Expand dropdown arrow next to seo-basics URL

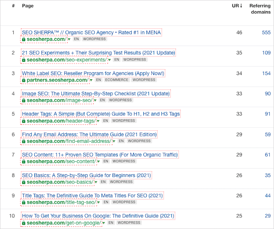[x=96, y=182]
